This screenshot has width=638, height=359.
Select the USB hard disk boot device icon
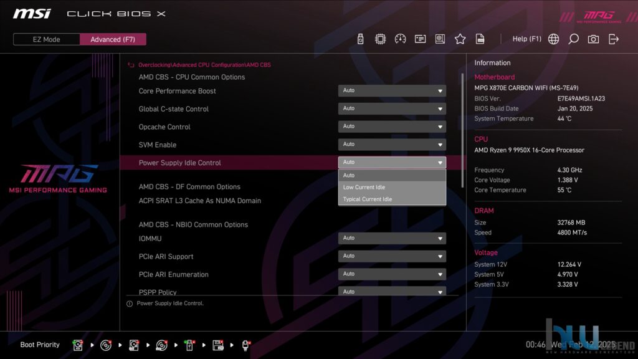[134, 345]
